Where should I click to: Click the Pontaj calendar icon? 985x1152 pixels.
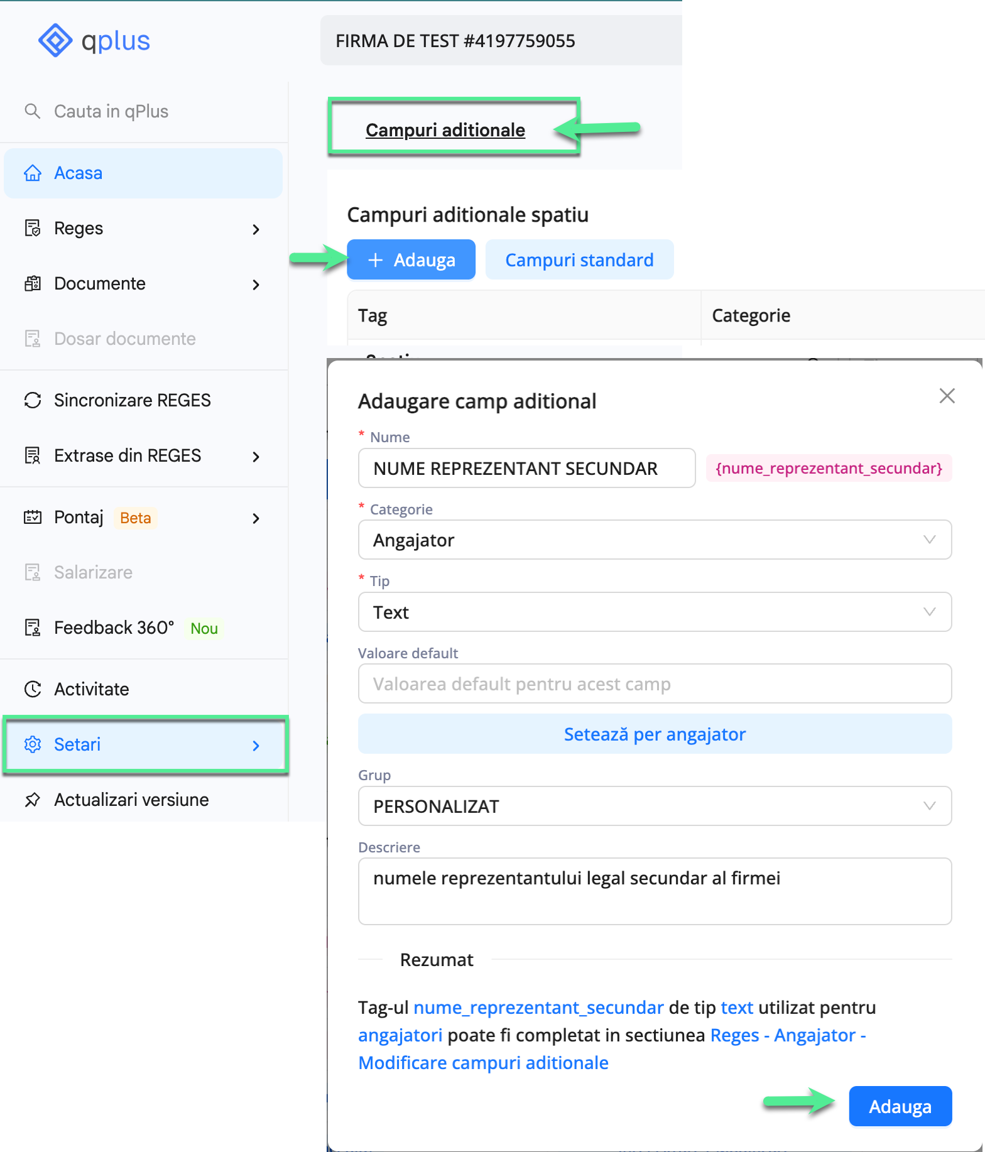pos(33,518)
